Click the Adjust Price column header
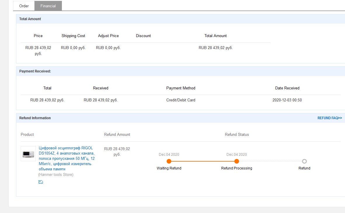The image size is (345, 213). click(108, 36)
